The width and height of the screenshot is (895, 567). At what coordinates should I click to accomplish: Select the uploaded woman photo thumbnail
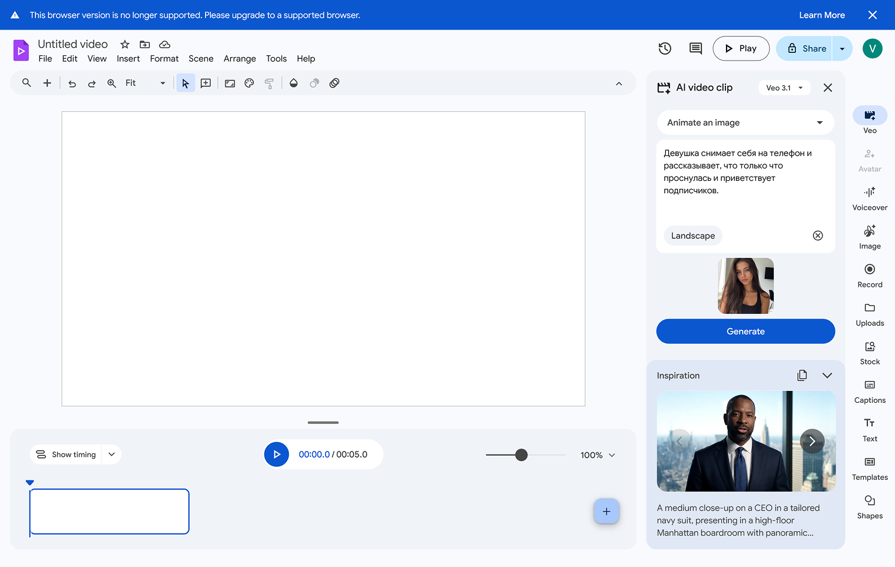pyautogui.click(x=745, y=286)
